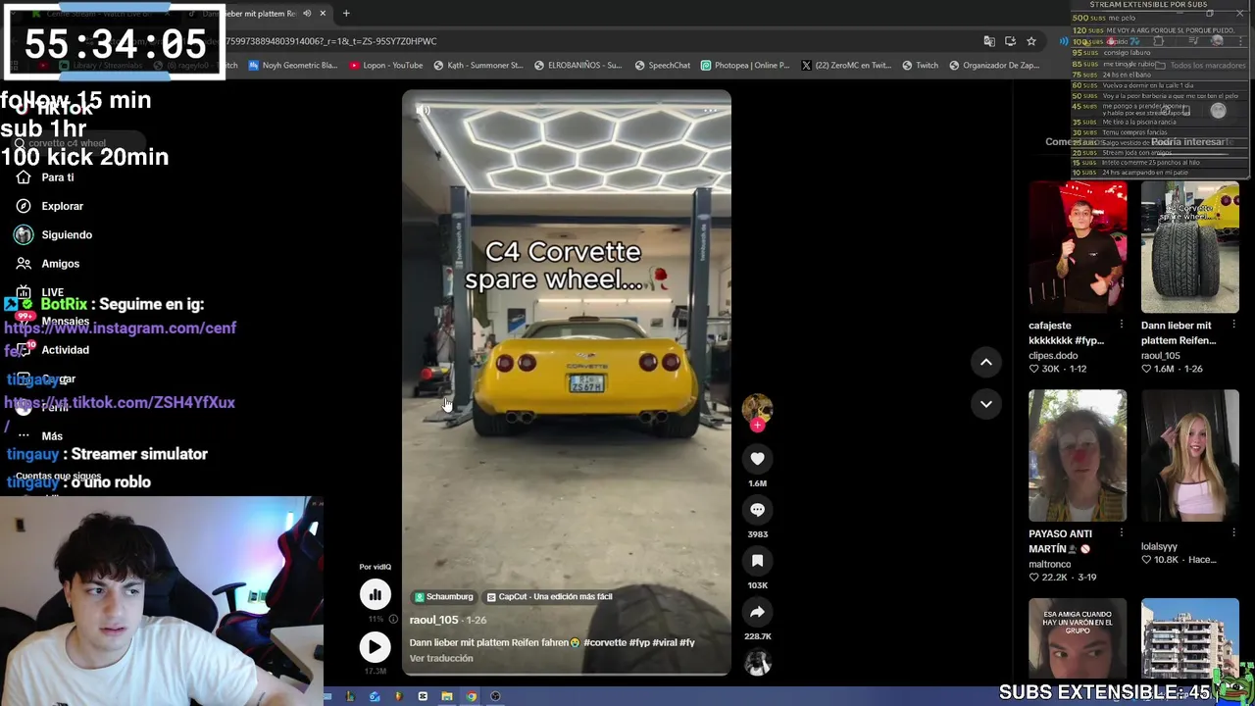This screenshot has width=1255, height=706.
Task: Open a new browser tab with the plus button
Action: tap(346, 14)
